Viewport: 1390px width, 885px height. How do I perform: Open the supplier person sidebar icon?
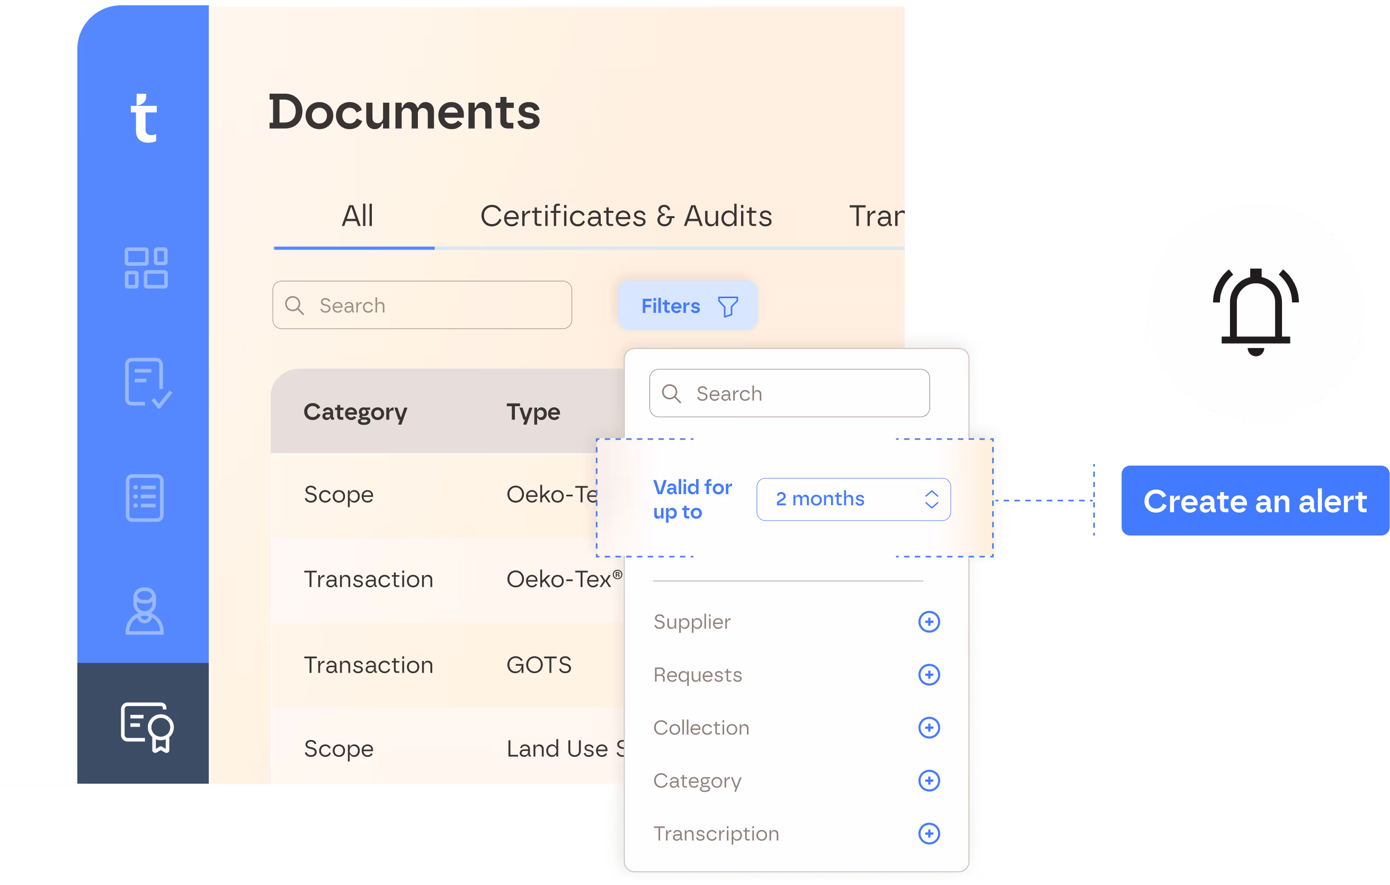[x=144, y=611]
